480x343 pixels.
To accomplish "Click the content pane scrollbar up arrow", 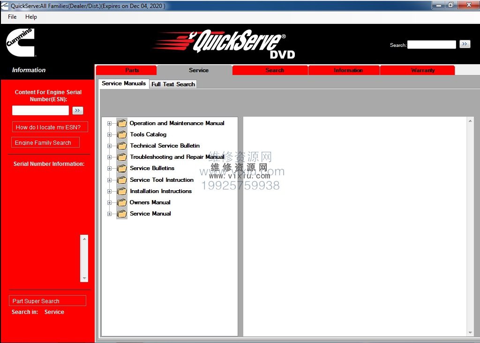I will [x=470, y=121].
